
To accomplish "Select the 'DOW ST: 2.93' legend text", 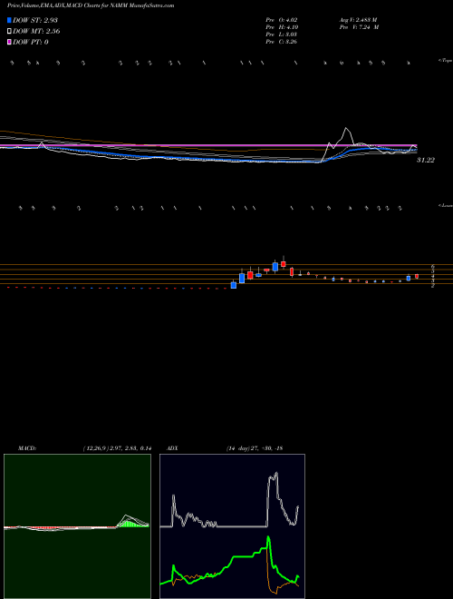I will (35, 20).
